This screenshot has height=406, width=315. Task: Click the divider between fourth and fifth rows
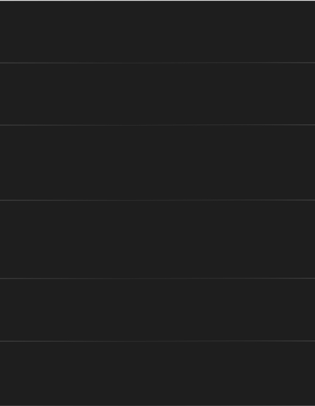tap(157, 278)
